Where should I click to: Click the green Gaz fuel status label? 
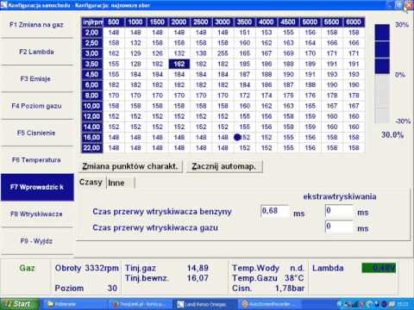coord(27,268)
